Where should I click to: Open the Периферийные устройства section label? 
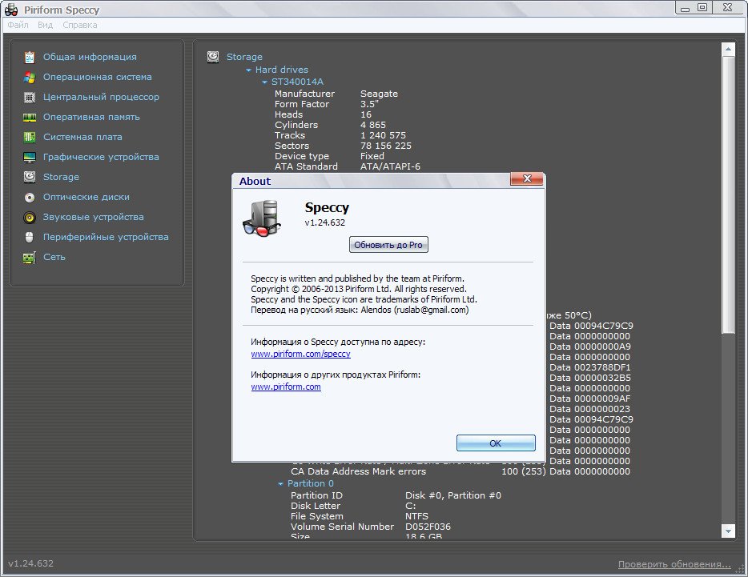106,237
